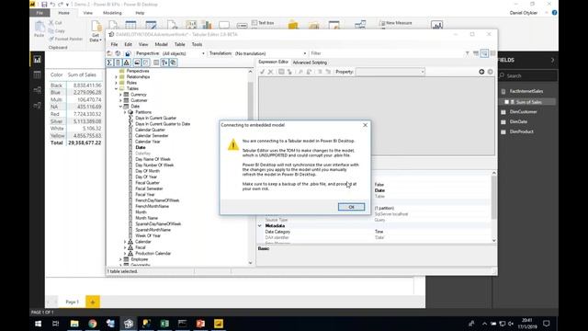The height and width of the screenshot is (331, 588).
Task: Expand the Fiscal hierarchy
Action: [x=125, y=247]
